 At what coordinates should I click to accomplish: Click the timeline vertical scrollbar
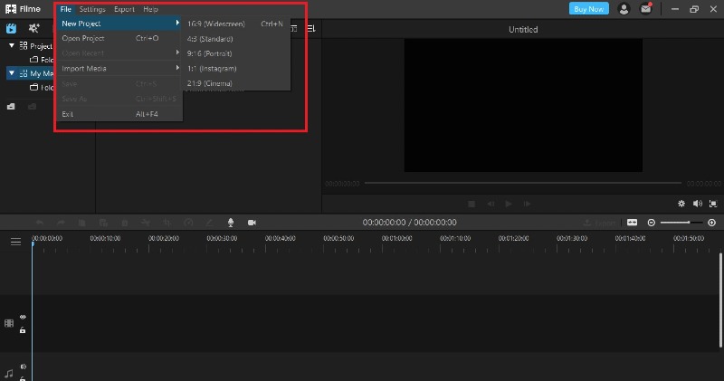coord(720,300)
